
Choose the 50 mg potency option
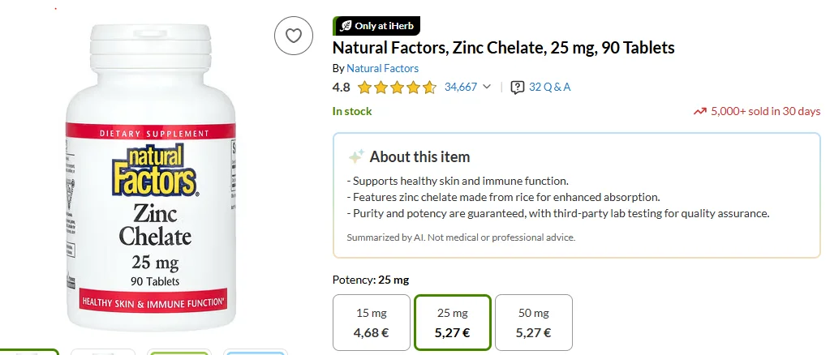[533, 322]
